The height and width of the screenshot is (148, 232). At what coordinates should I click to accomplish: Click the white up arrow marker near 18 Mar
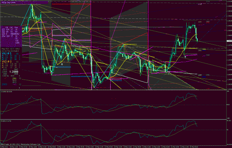tap(62, 64)
